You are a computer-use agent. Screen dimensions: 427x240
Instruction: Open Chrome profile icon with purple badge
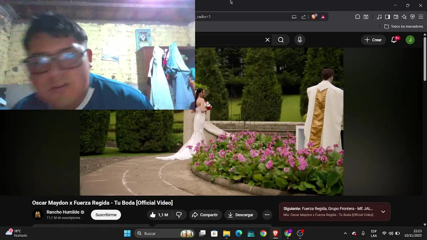(288, 233)
